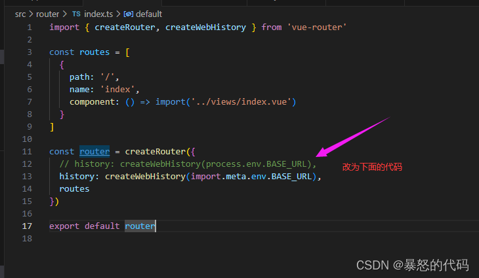The image size is (479, 278).
Task: Click the highlighted router constant on line 11
Action: coord(94,151)
